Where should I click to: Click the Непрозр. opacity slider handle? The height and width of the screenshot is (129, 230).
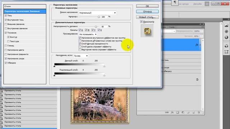(x=99, y=17)
